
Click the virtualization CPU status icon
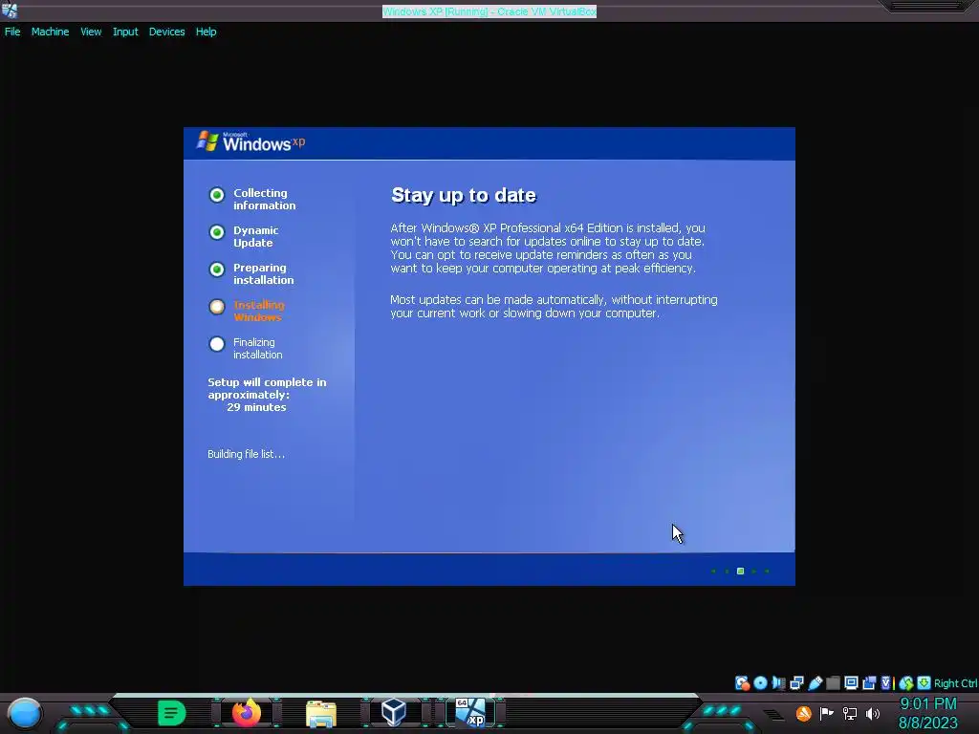[886, 682]
